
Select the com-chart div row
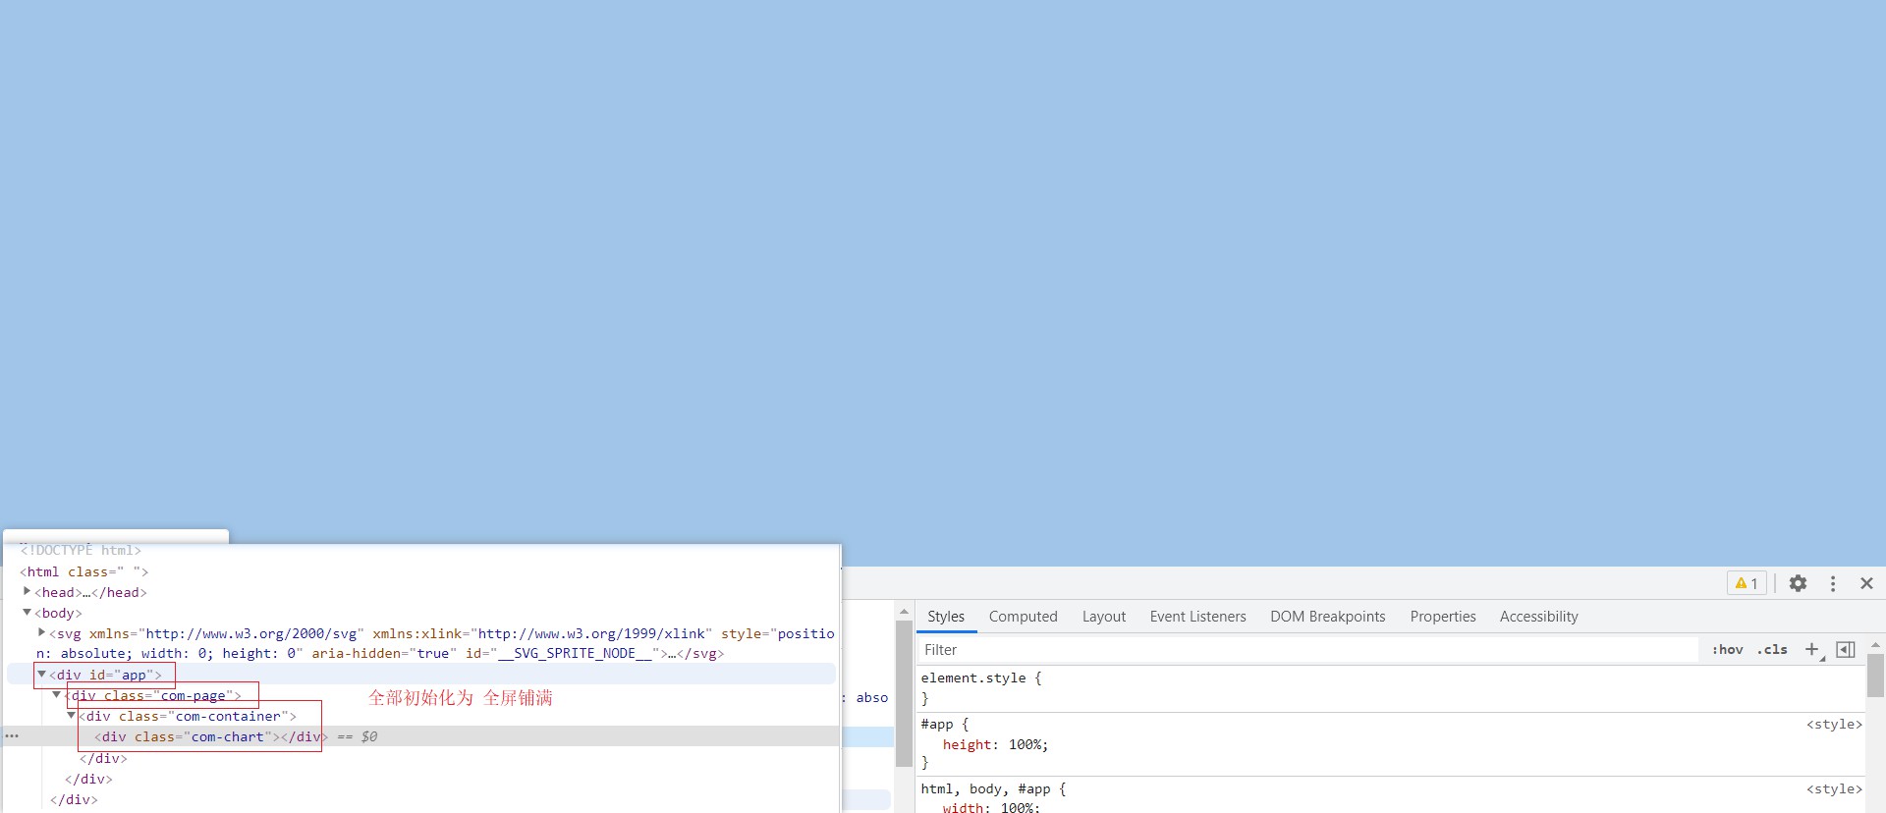point(422,736)
